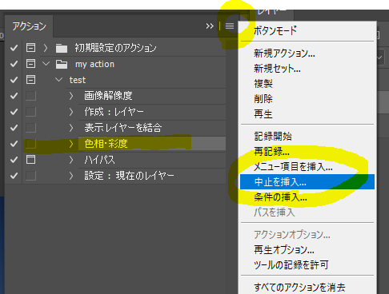
Task: Switch to the アクション panel tab
Action: tap(29, 26)
